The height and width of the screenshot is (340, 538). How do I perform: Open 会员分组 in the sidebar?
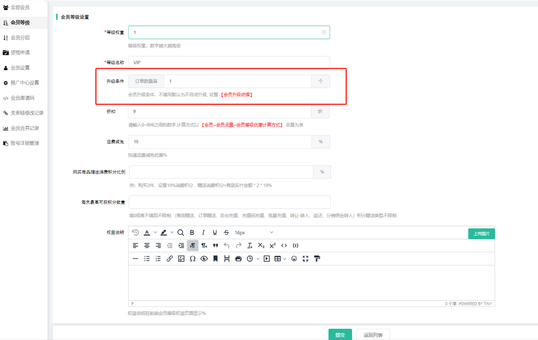point(20,38)
